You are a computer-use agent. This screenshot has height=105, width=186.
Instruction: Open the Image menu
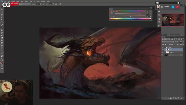[13, 1]
